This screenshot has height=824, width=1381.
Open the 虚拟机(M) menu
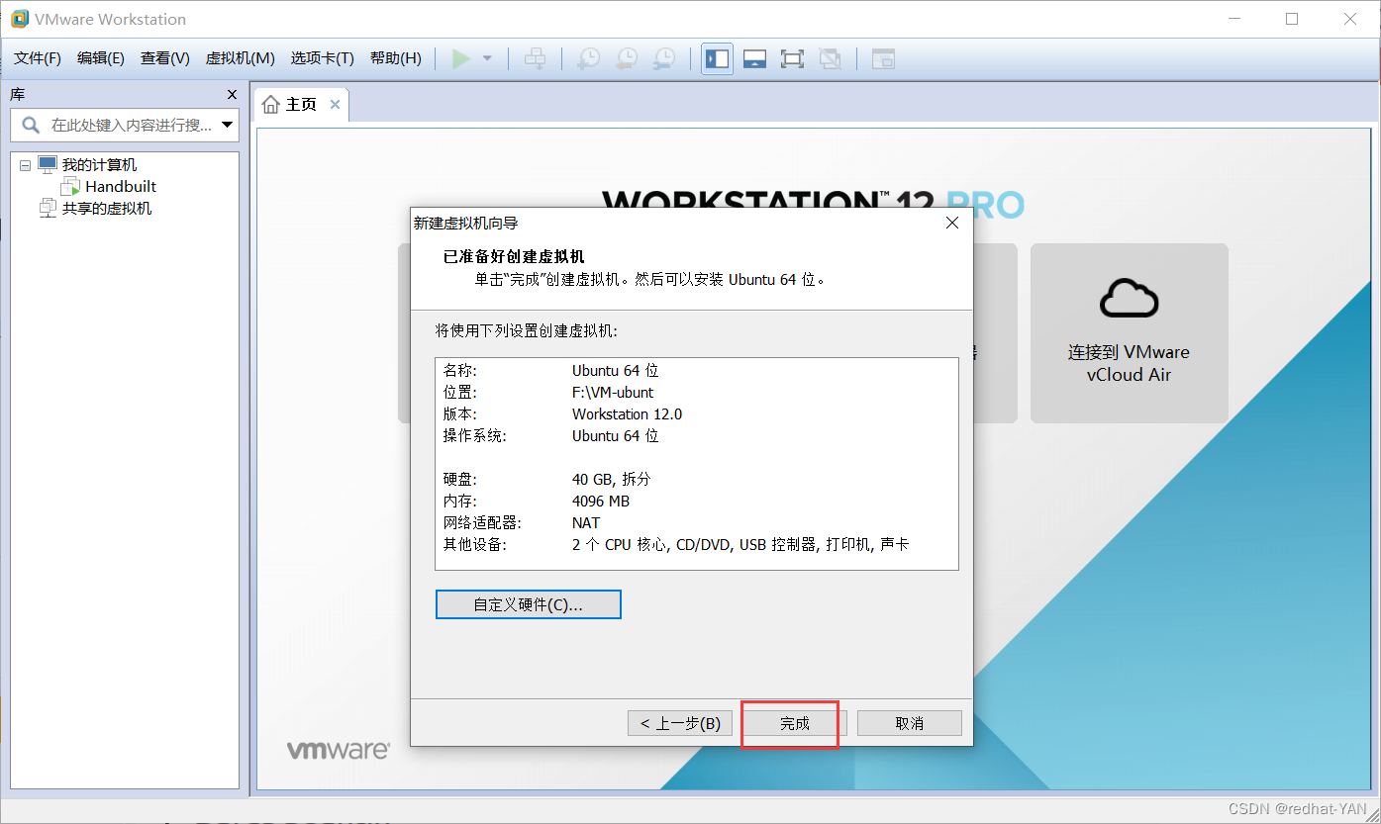pyautogui.click(x=240, y=58)
